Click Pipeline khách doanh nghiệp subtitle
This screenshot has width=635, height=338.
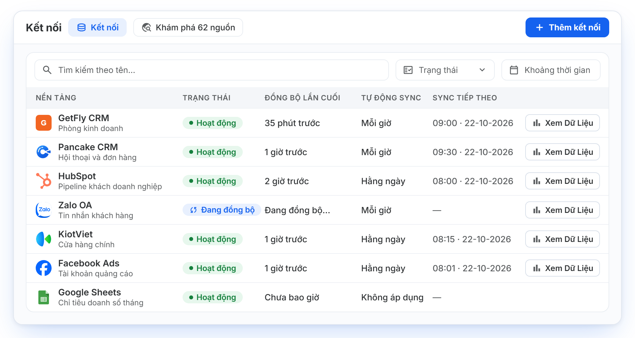click(110, 186)
